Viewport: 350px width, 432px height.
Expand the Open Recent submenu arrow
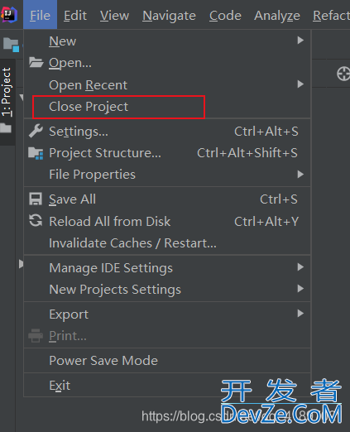[300, 84]
